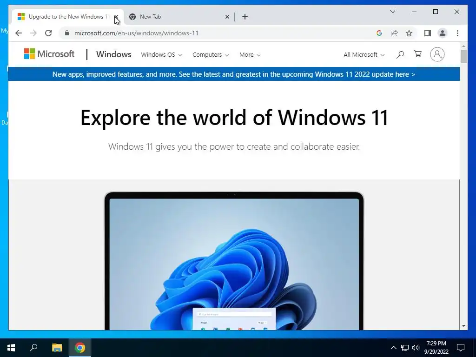The image size is (476, 357).
Task: Click scrollbar down arrow
Action: pyautogui.click(x=463, y=326)
